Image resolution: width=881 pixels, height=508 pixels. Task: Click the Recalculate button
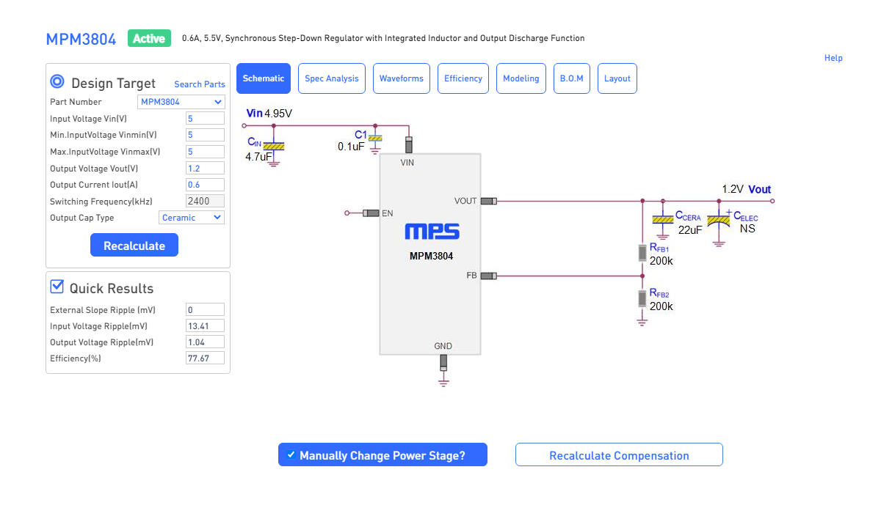coord(134,246)
